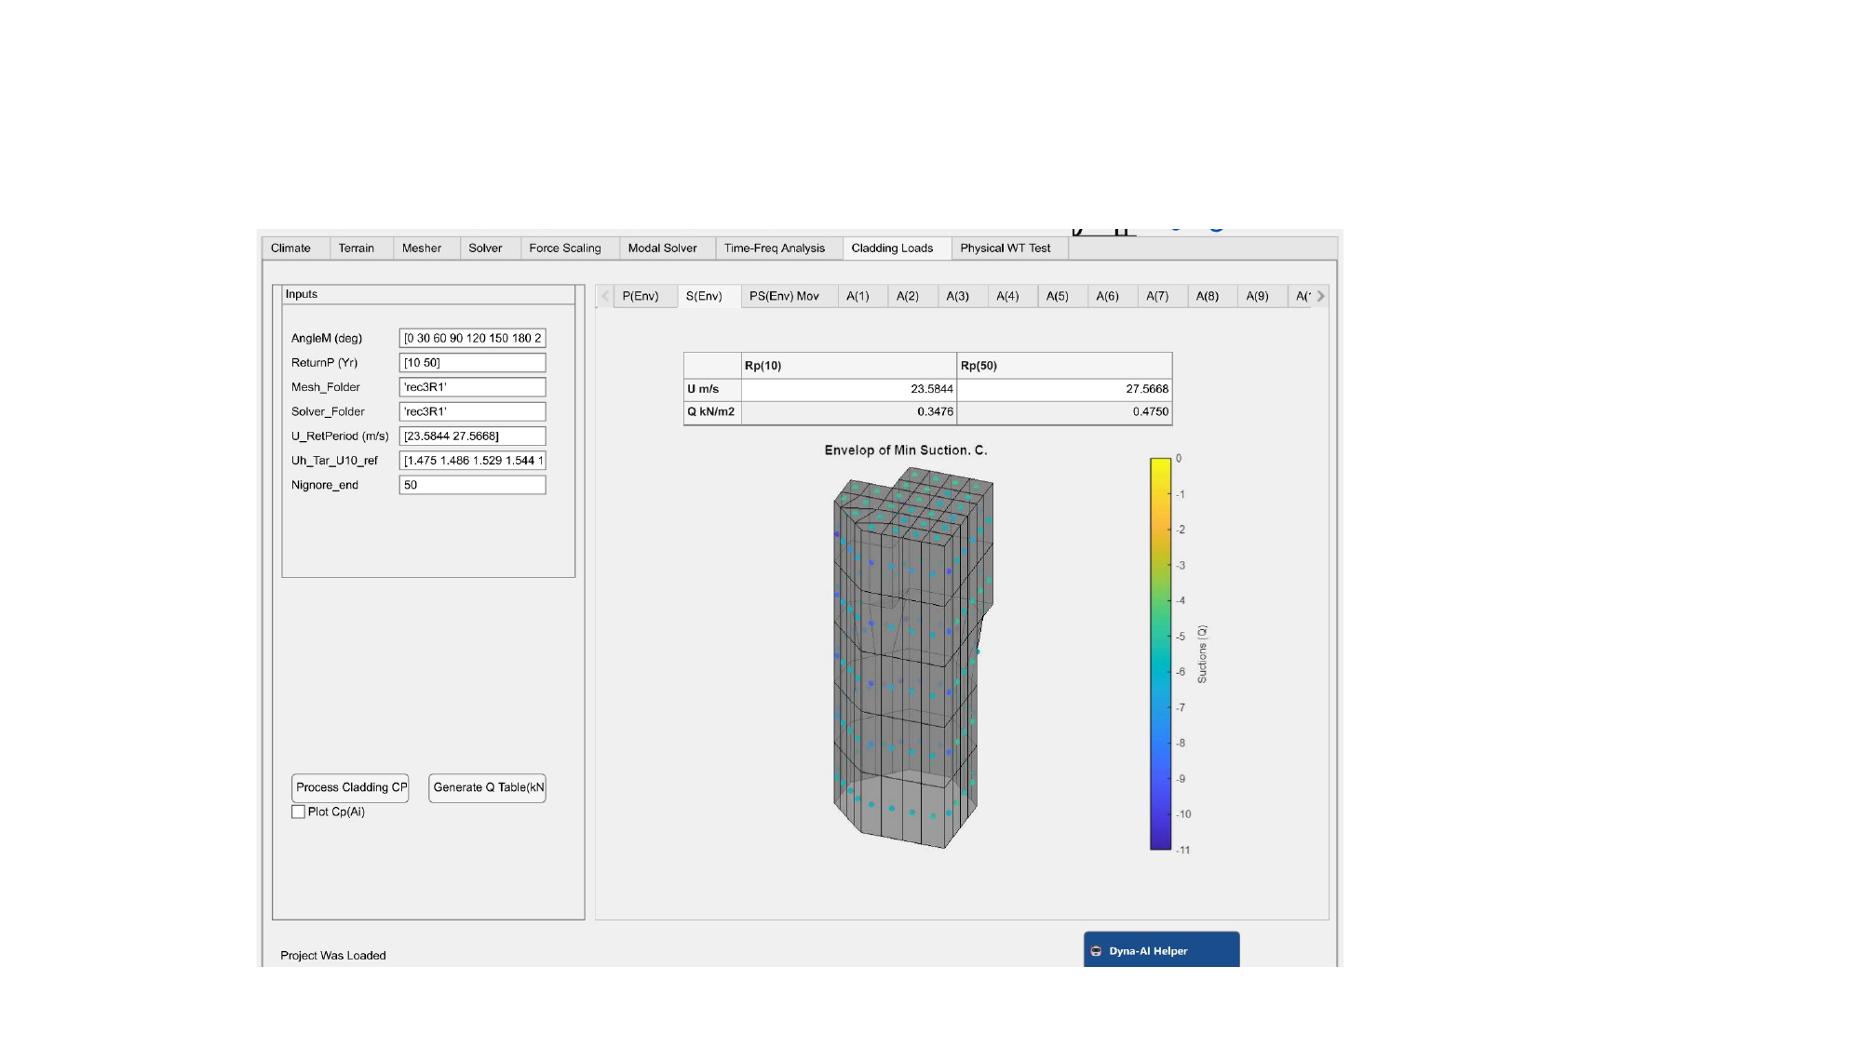Open the Force Scaling tab
The height and width of the screenshot is (1047, 1863).
click(564, 248)
